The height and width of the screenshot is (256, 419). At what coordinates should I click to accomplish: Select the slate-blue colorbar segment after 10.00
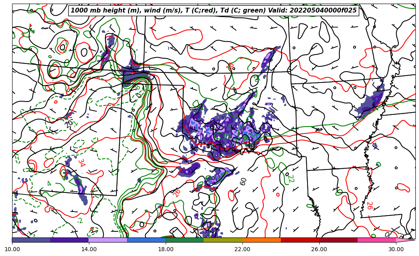pos(31,240)
